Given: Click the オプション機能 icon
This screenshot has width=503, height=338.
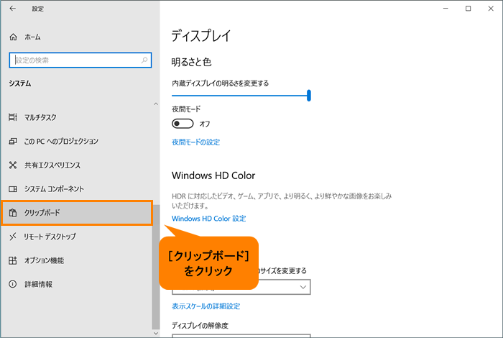Looking at the screenshot, I should pos(13,260).
